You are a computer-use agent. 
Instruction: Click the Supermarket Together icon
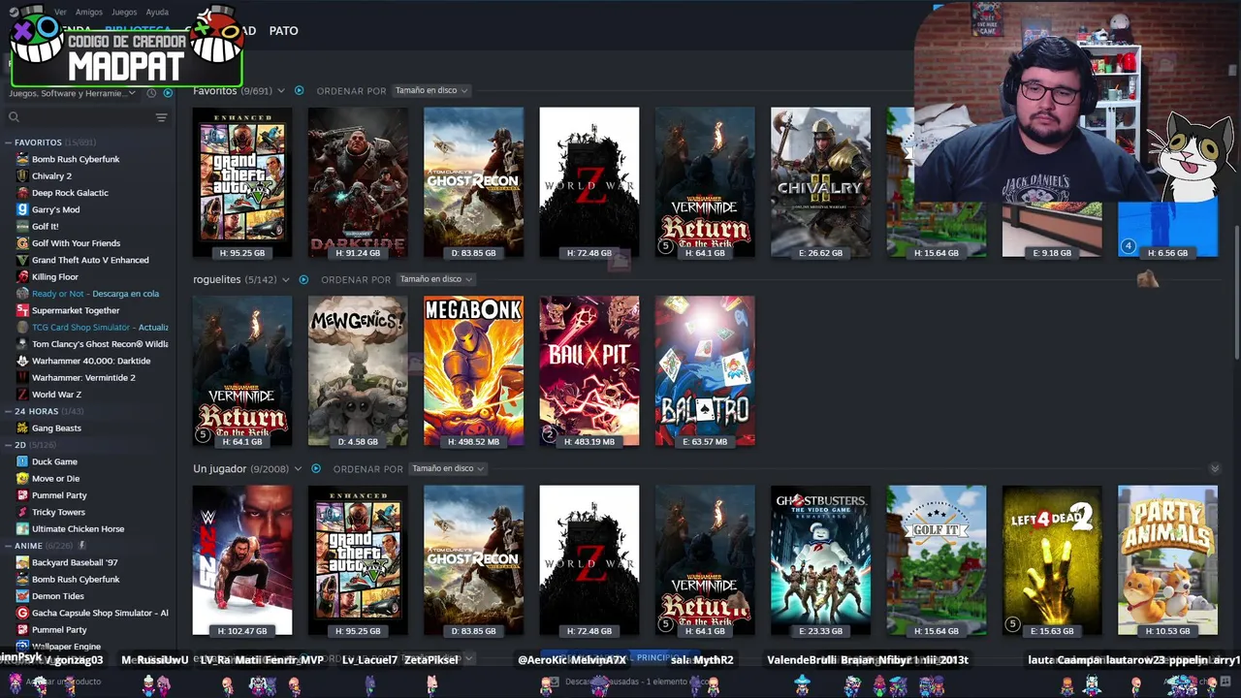coord(22,310)
